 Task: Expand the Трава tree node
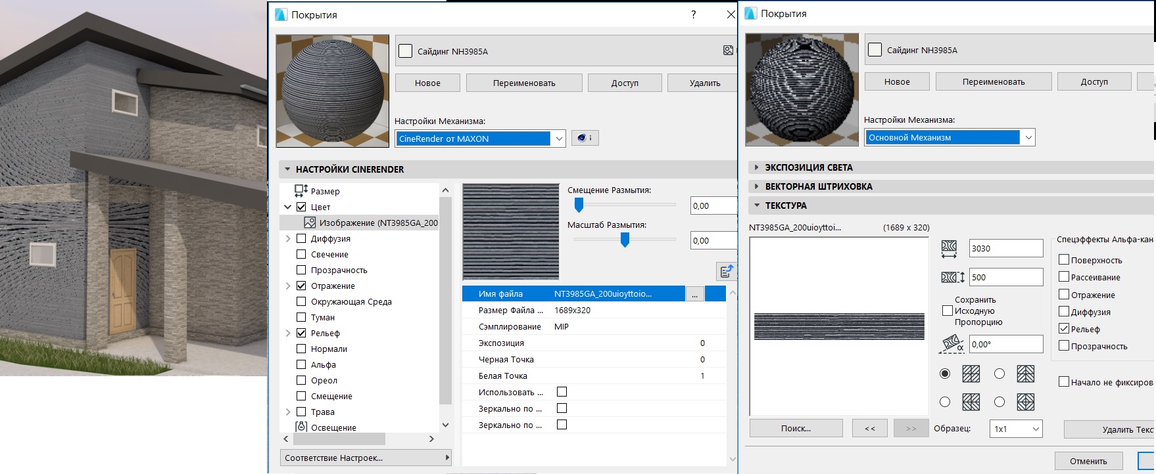[287, 412]
